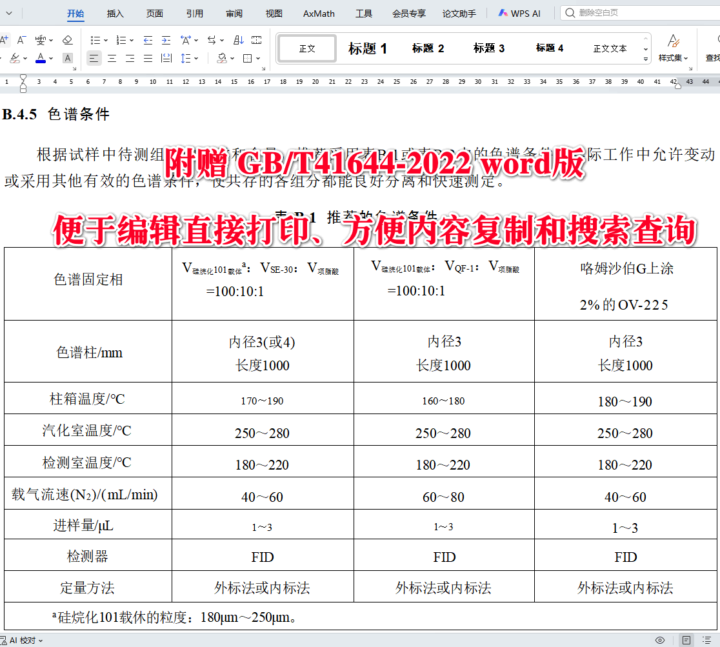Click the search box 删除空白页

(x=640, y=13)
